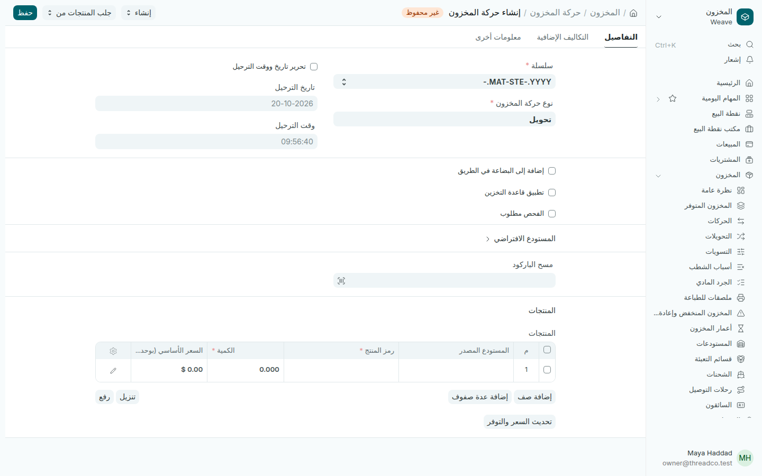This screenshot has width=762, height=476.
Task: Switch to التفاصيل tab
Action: pos(621,37)
